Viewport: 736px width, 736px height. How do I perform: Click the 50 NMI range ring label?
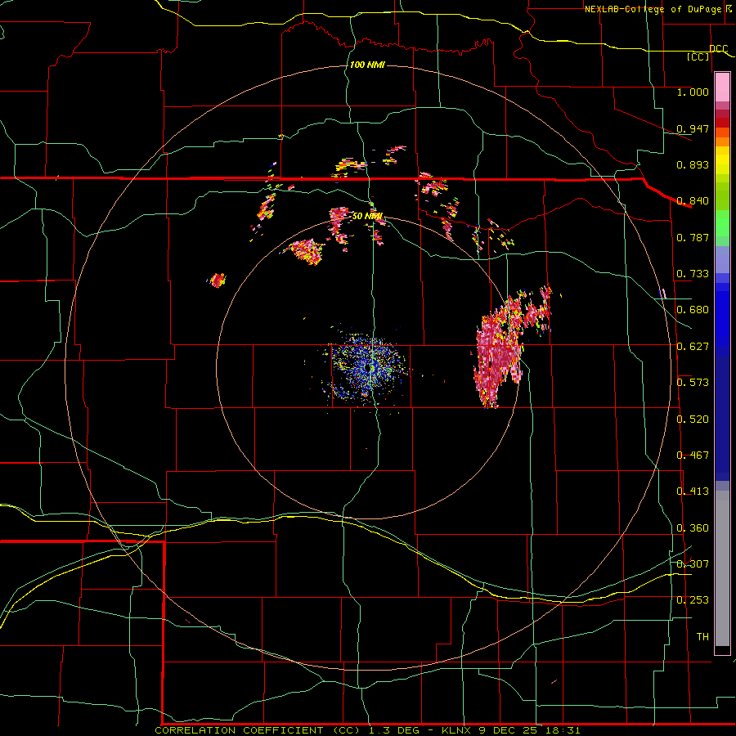(367, 217)
